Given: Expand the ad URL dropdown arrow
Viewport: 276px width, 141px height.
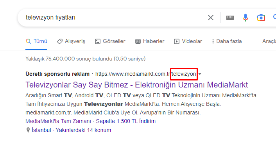Looking at the screenshot, I should tap(200, 74).
